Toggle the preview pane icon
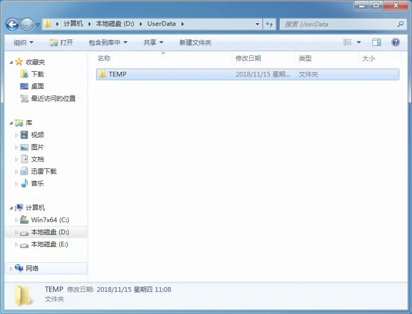412x314 pixels. (377, 42)
